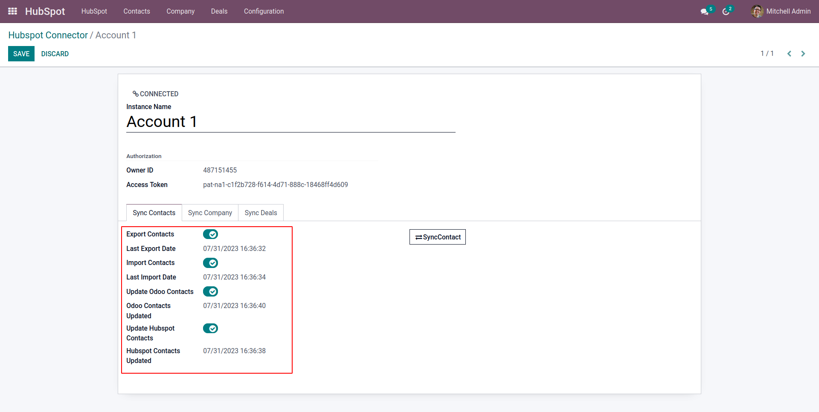Open the Company menu
Viewport: 819px width, 412px height.
pyautogui.click(x=180, y=12)
